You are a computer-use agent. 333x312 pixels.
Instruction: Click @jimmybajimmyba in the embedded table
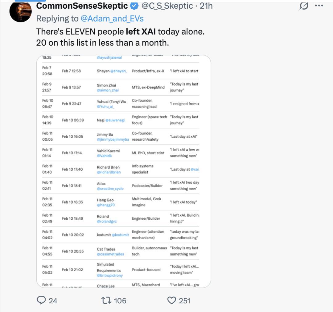pos(113,139)
